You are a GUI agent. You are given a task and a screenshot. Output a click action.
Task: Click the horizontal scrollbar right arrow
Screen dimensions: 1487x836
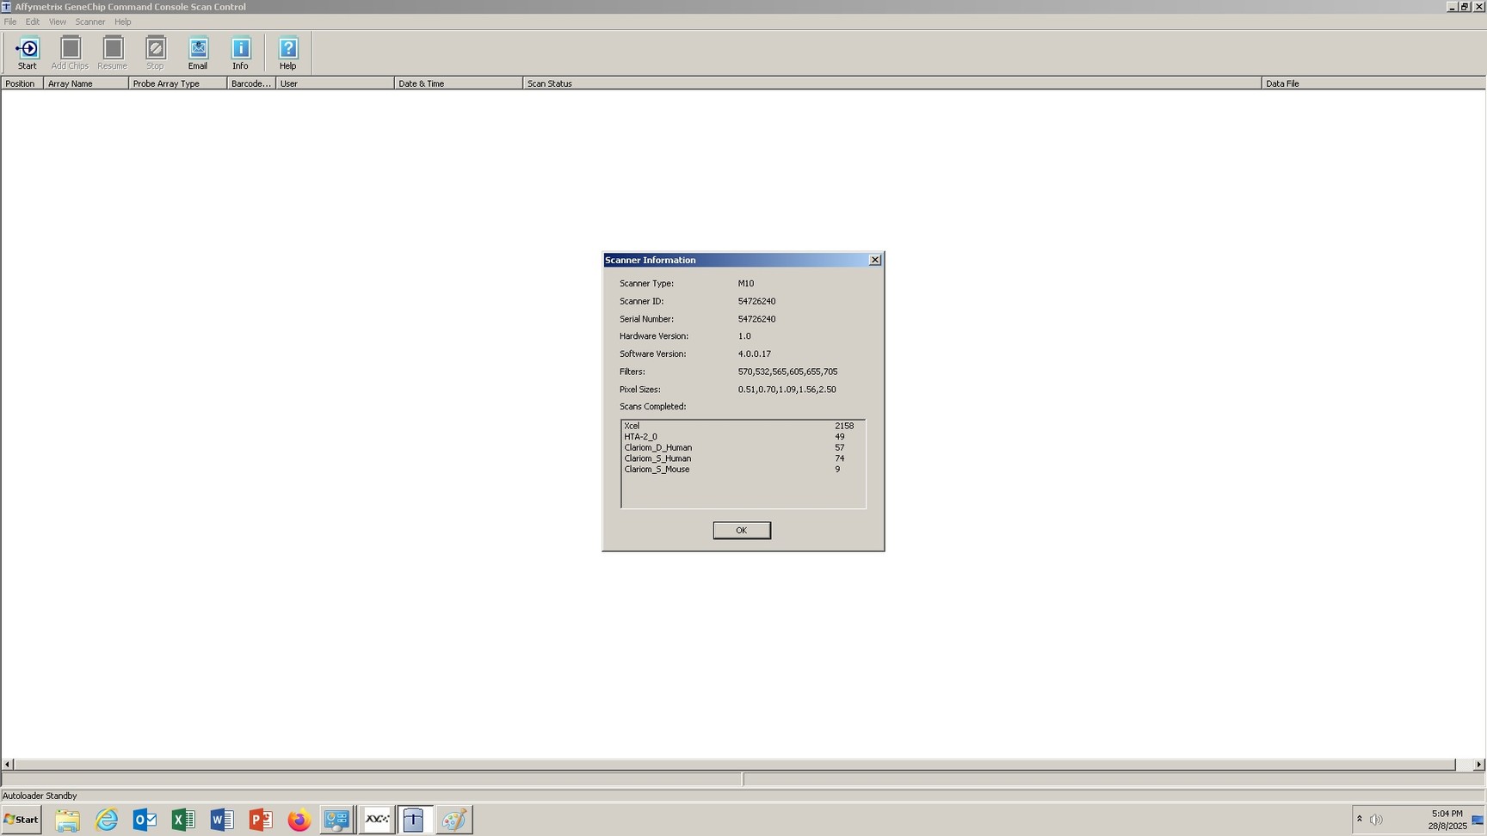(1479, 765)
